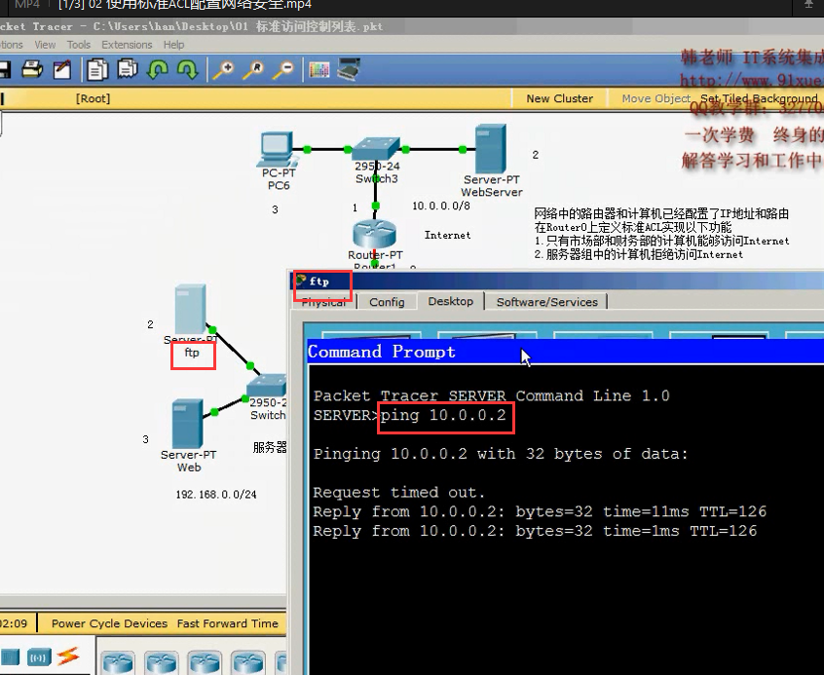The height and width of the screenshot is (675, 824).
Task: Pick the fourth router model
Action: point(247,662)
